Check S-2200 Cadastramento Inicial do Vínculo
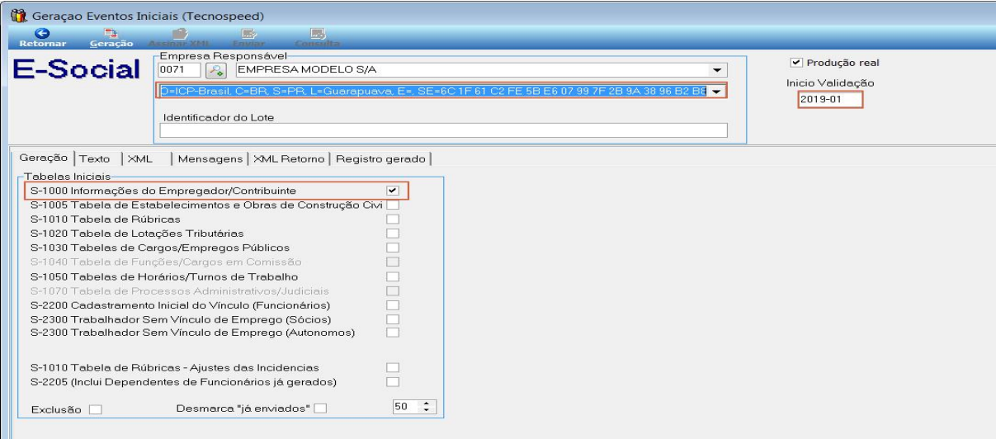This screenshot has height=439, width=996. pyautogui.click(x=393, y=304)
